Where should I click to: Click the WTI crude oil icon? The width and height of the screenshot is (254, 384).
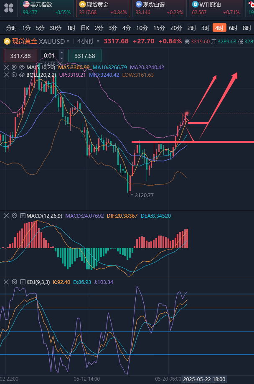point(195,4)
